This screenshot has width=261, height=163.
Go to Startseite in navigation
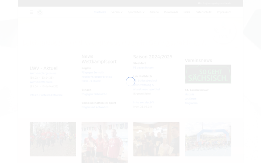100,12
